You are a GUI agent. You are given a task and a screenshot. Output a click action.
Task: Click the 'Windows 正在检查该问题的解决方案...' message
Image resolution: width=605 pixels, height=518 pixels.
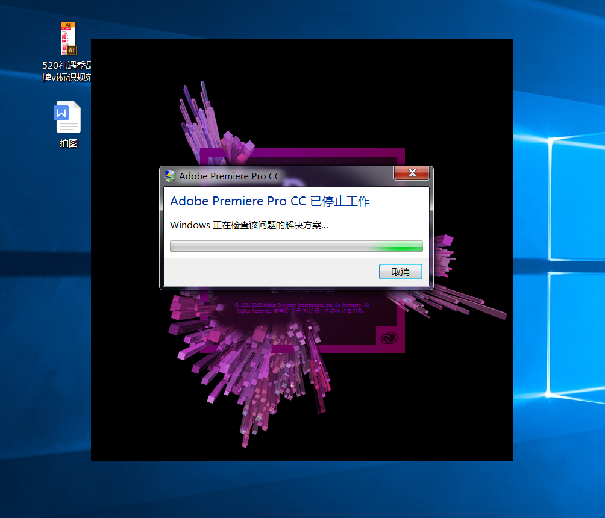click(x=249, y=225)
